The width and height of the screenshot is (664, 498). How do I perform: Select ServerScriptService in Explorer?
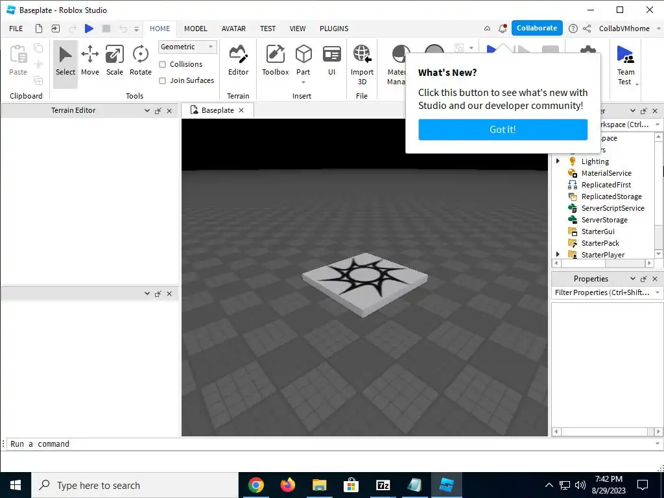(x=613, y=208)
